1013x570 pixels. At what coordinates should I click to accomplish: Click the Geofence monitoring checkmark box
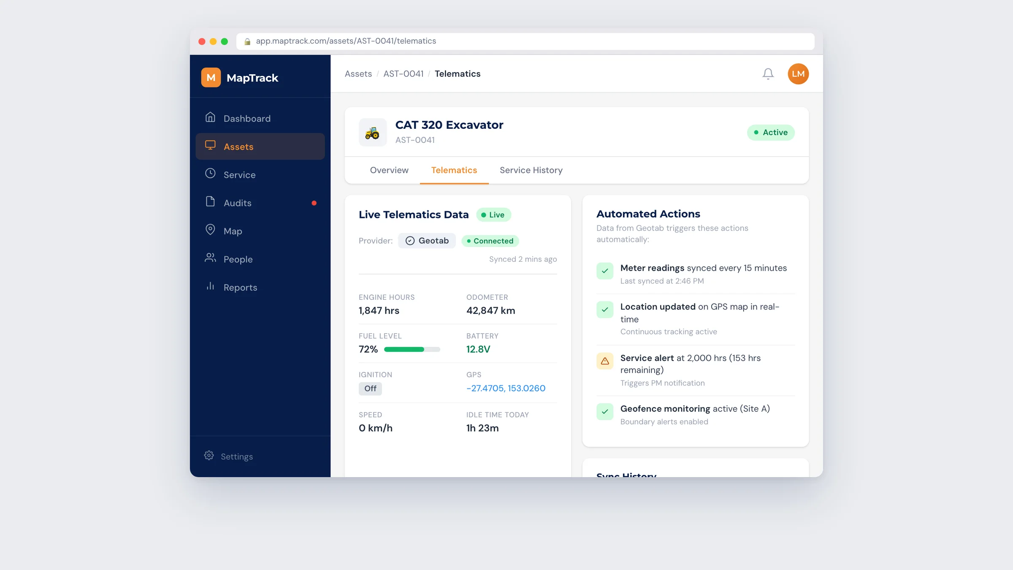point(604,412)
